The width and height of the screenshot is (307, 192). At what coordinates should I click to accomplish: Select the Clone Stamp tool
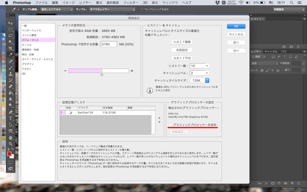(11, 74)
